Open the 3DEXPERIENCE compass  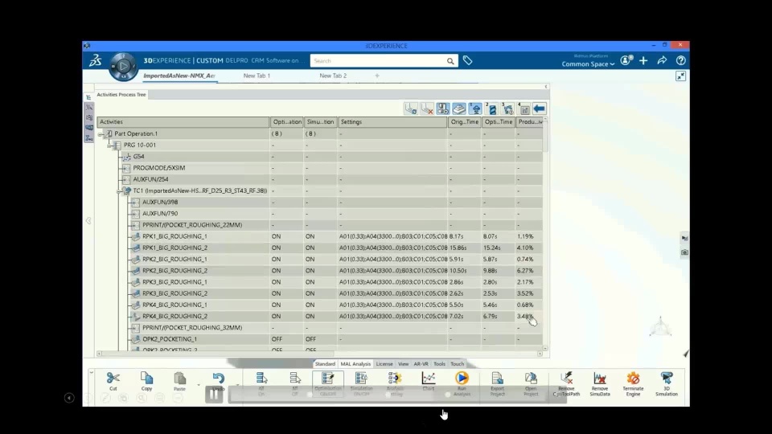click(x=123, y=66)
